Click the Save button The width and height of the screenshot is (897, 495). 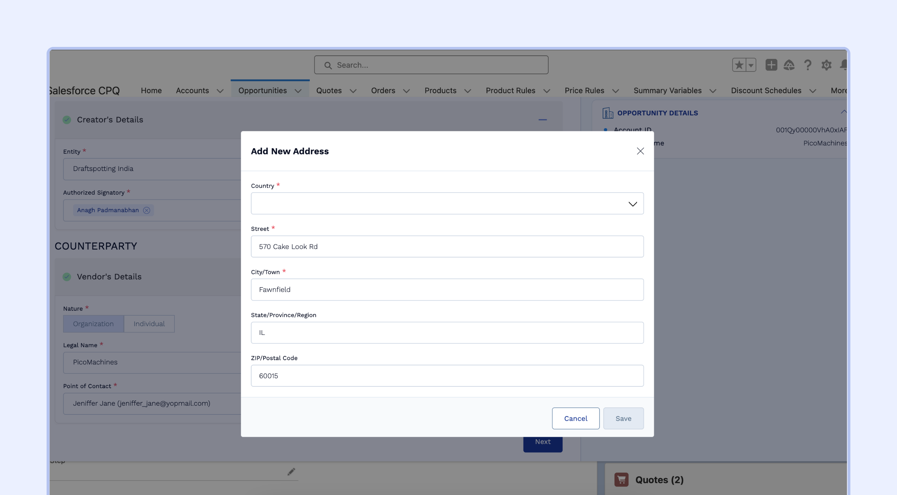[623, 418]
